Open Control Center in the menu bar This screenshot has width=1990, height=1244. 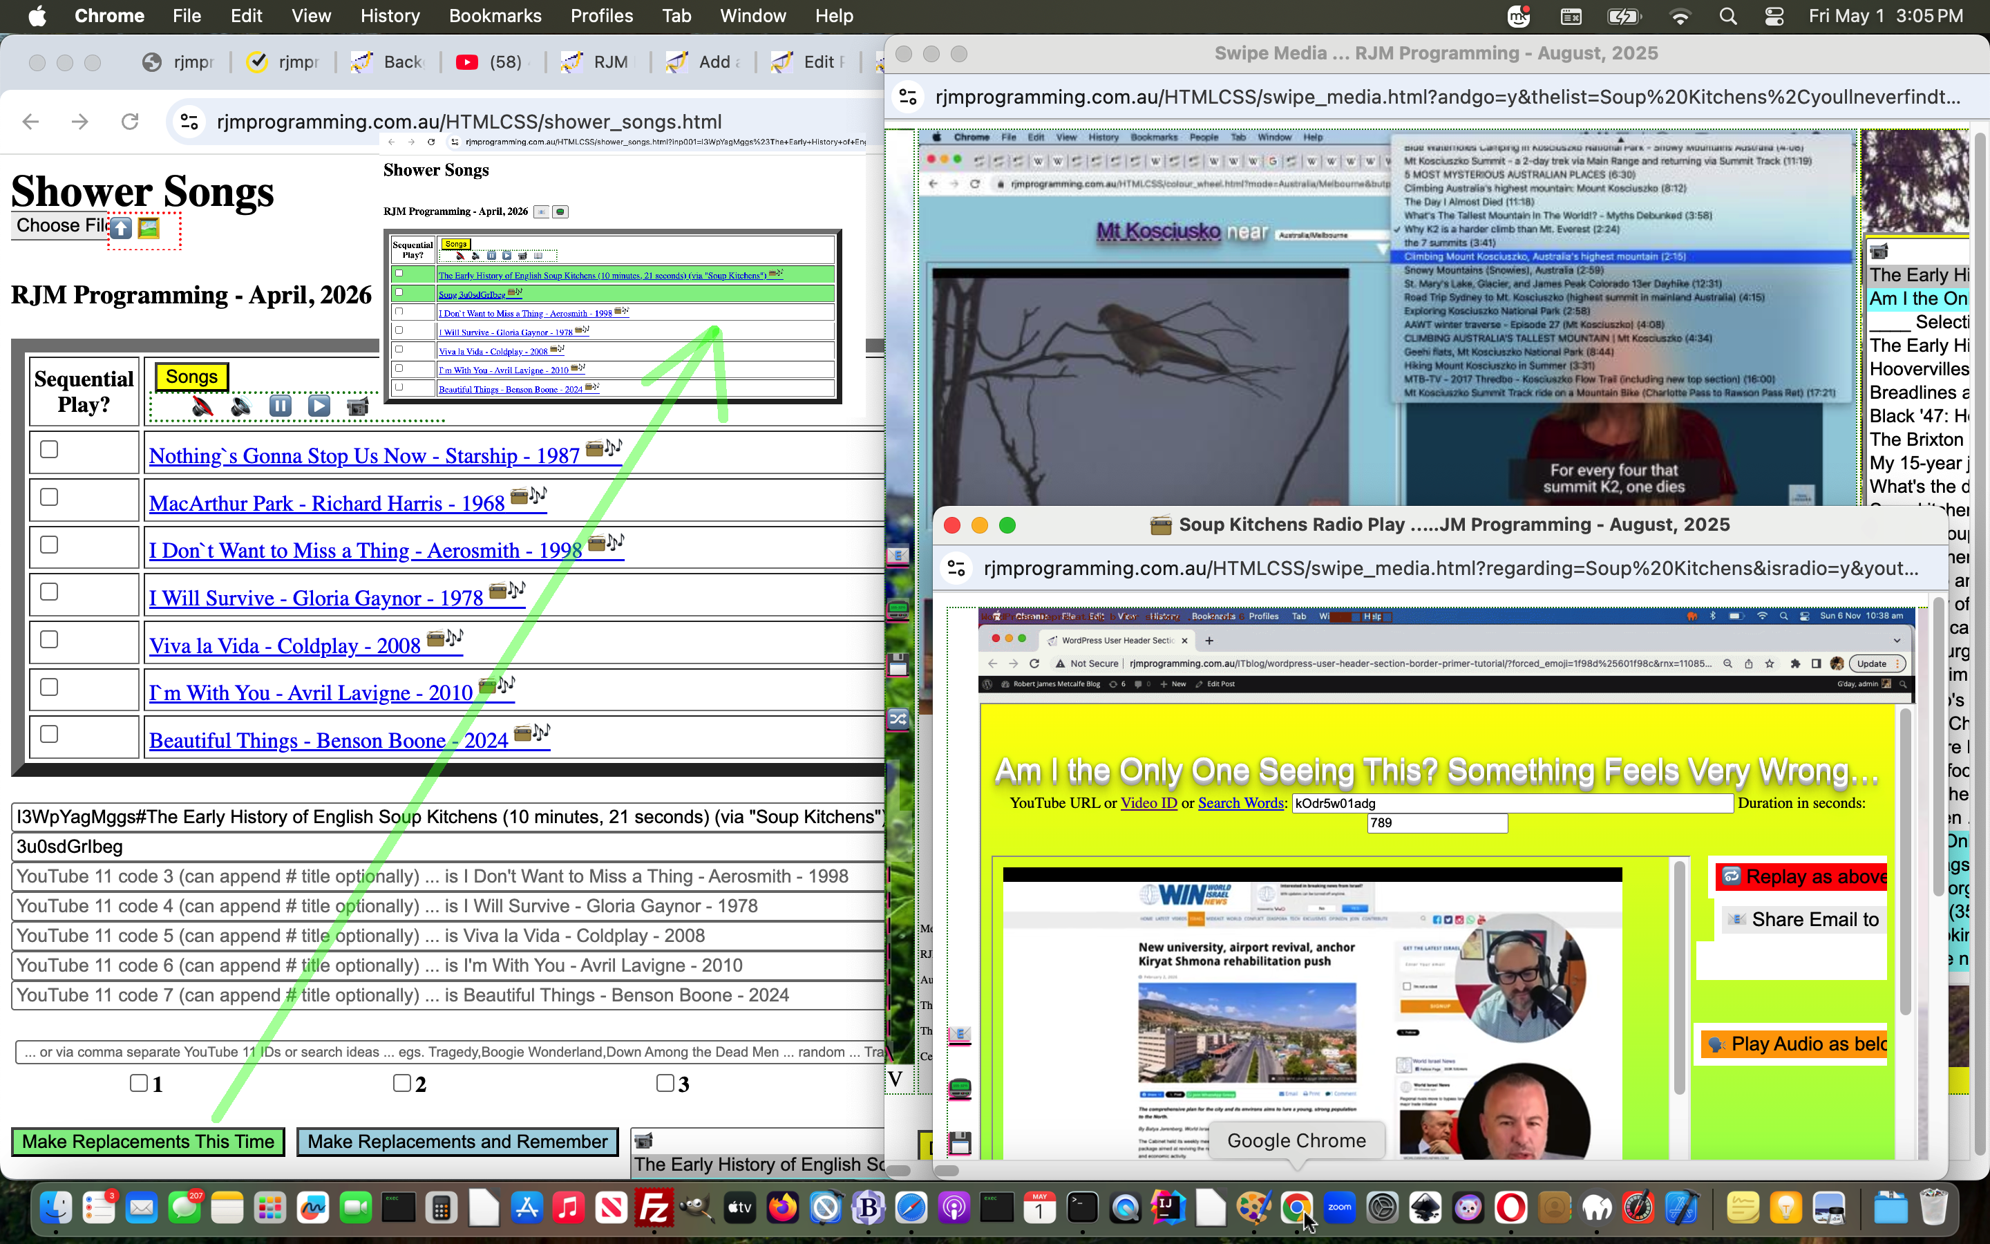(1774, 17)
